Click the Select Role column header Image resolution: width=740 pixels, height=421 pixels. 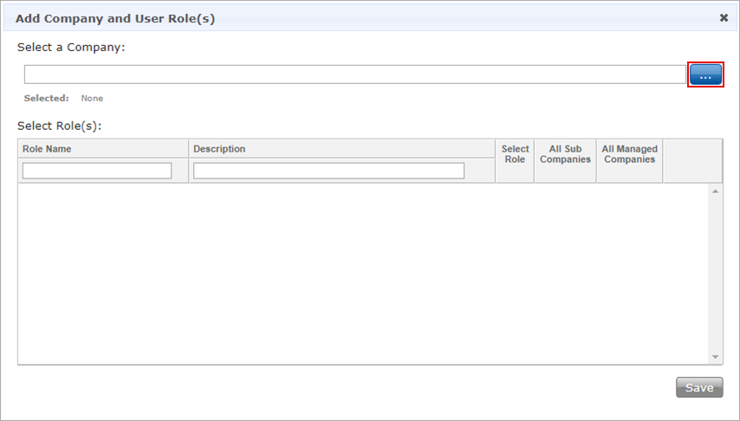click(x=515, y=161)
